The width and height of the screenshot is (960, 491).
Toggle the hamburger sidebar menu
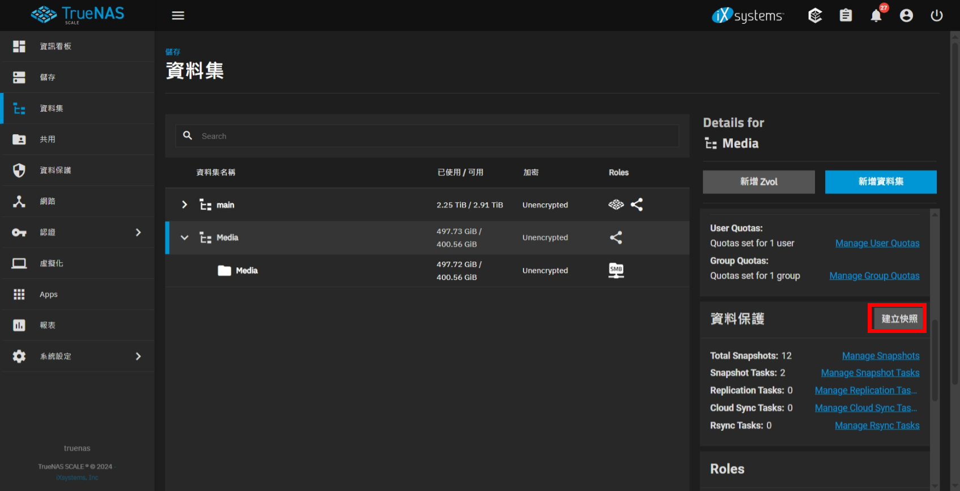(178, 15)
